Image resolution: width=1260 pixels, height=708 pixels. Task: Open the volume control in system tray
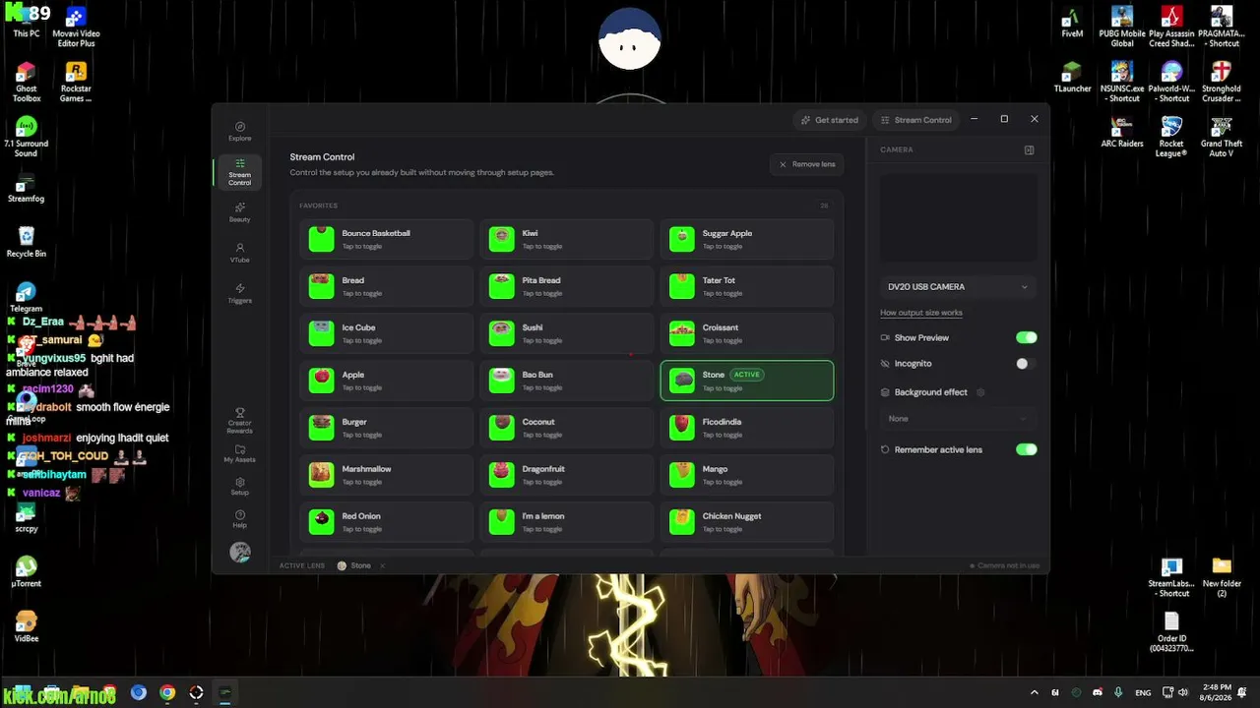[1183, 692]
